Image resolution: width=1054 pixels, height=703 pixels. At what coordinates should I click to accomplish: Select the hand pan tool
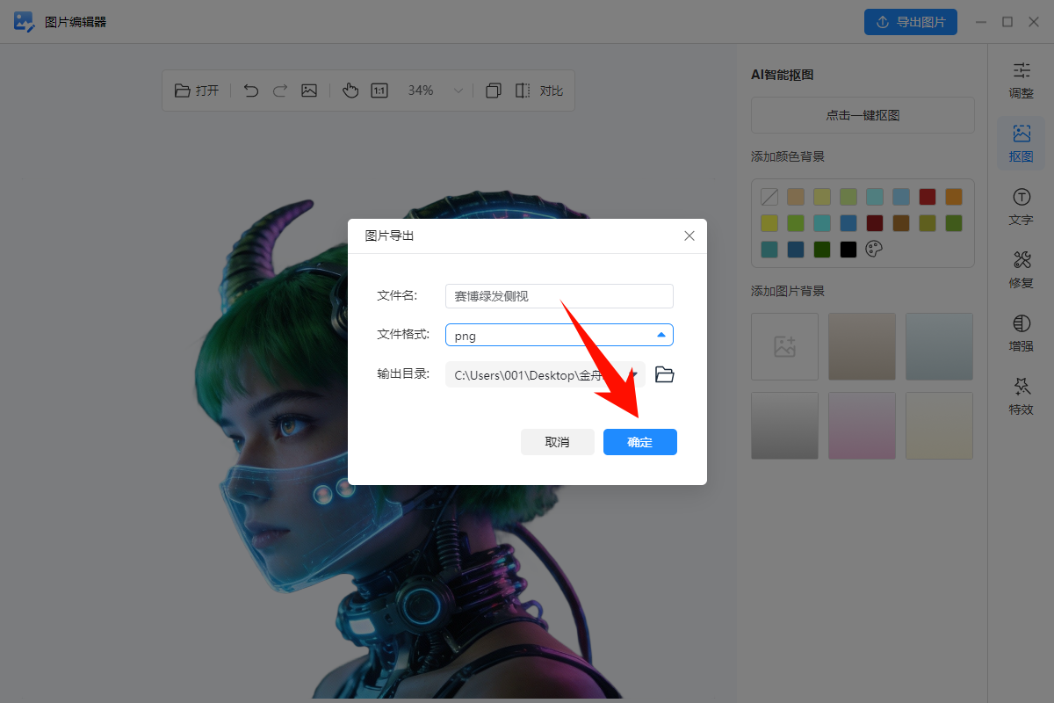[x=350, y=90]
